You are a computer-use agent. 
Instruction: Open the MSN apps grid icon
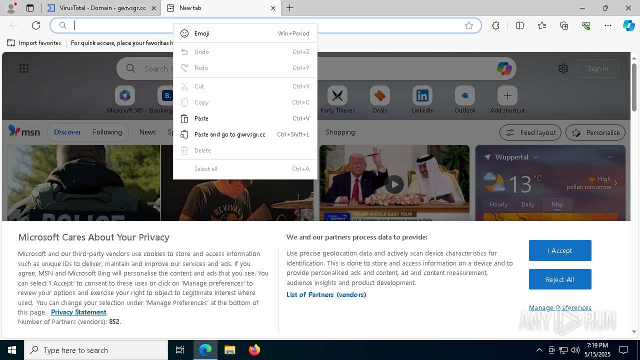tap(24, 68)
